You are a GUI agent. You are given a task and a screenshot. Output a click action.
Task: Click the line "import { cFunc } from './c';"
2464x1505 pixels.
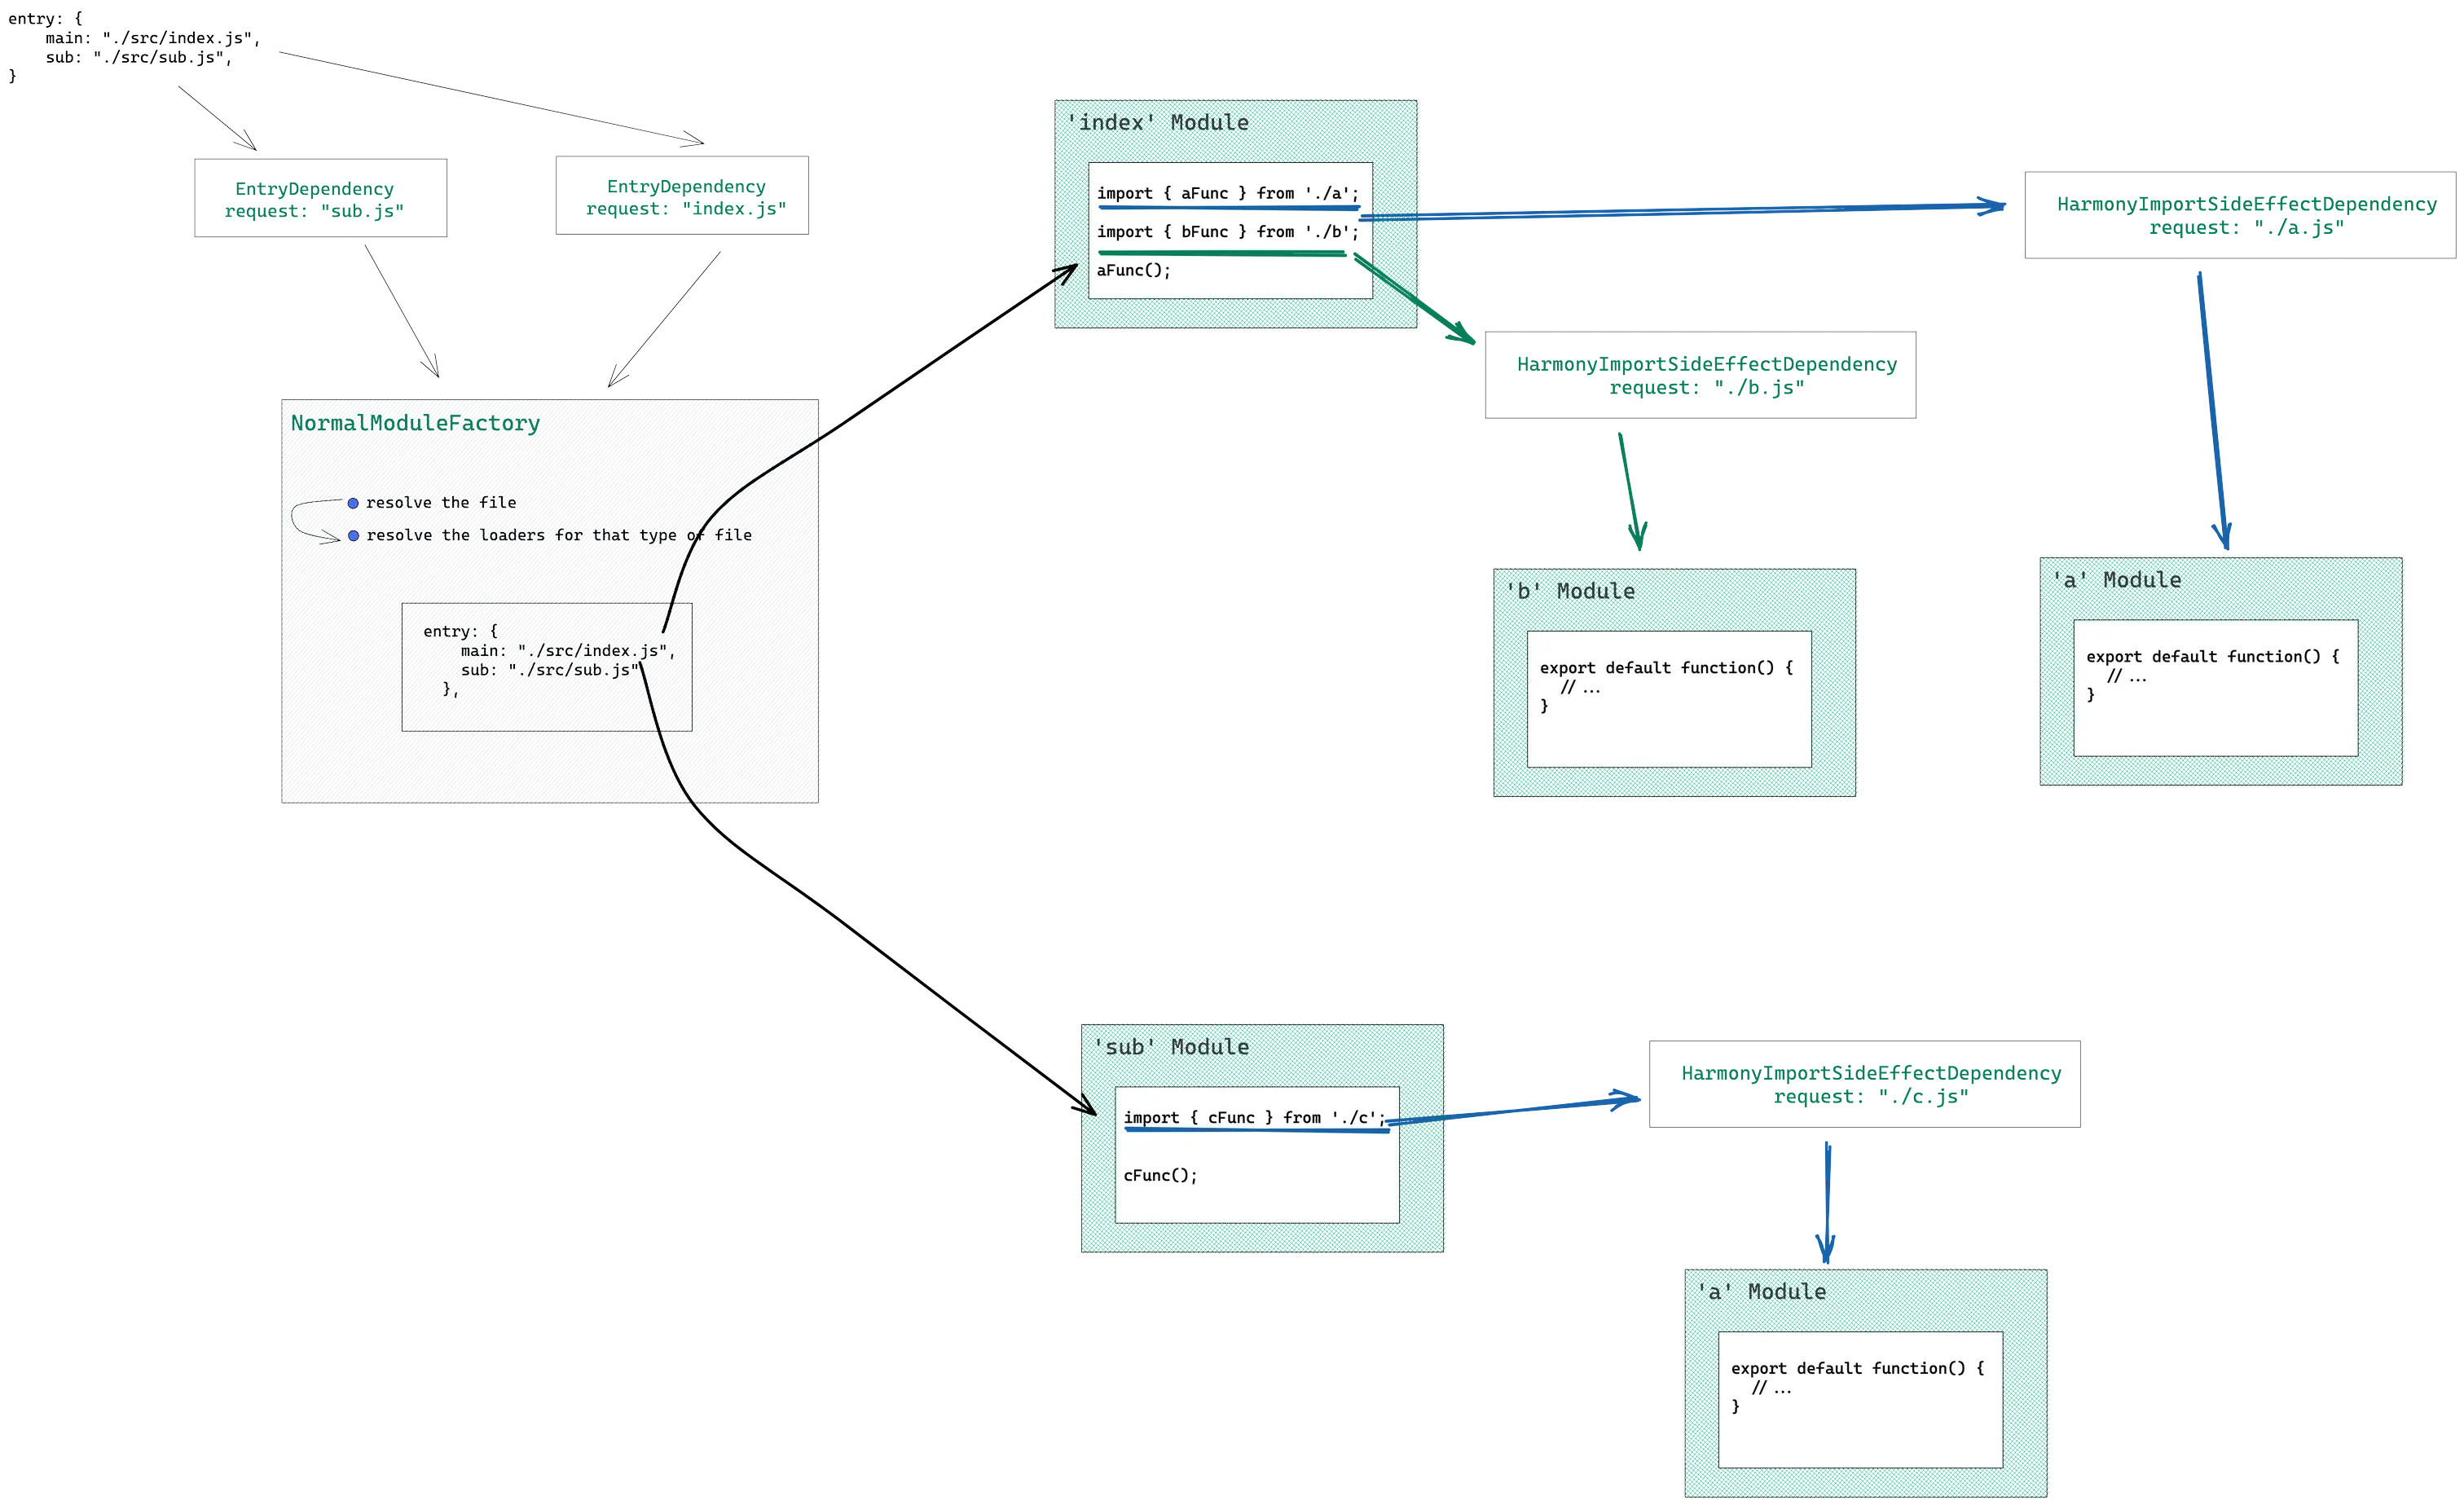pyautogui.click(x=1254, y=1118)
